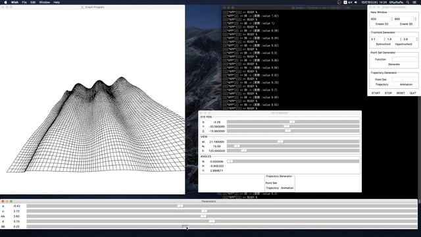
Task: Click the Epitrochoid button
Action: (x=383, y=44)
